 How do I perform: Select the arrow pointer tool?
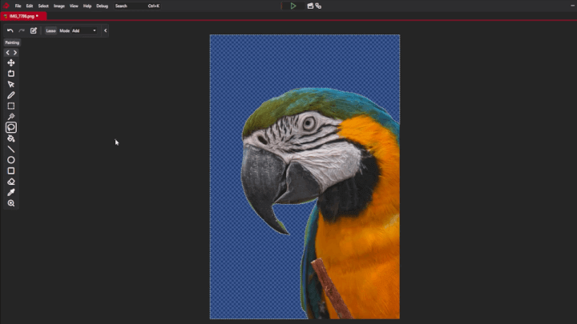pyautogui.click(x=11, y=85)
